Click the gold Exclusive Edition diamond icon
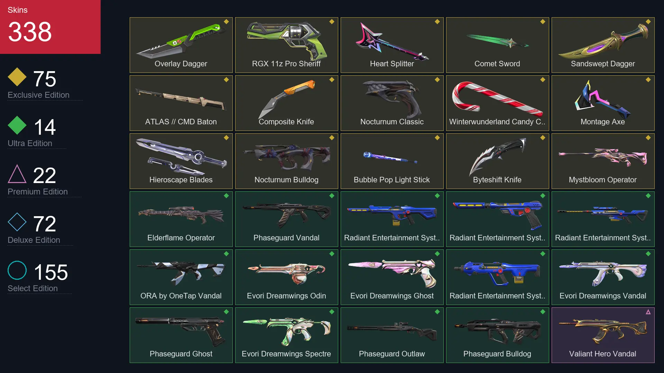The height and width of the screenshot is (373, 664). (17, 77)
